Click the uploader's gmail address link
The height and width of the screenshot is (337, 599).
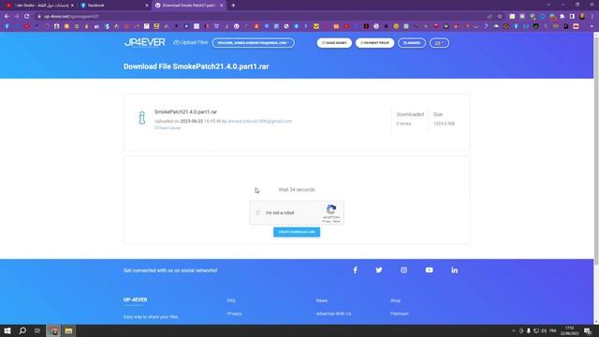pos(260,121)
